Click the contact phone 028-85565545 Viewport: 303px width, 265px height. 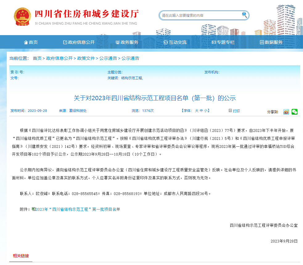[x=85, y=194]
